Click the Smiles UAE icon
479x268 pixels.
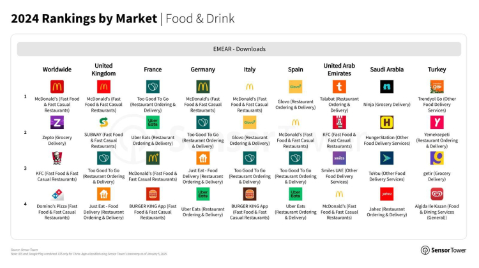point(340,158)
